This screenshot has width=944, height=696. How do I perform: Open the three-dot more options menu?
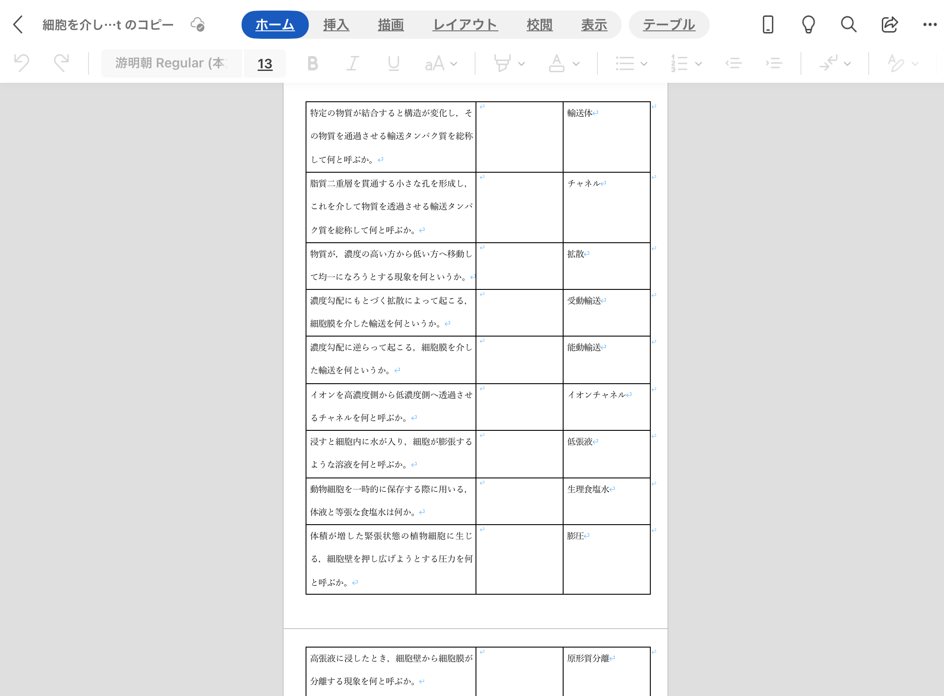tap(929, 25)
